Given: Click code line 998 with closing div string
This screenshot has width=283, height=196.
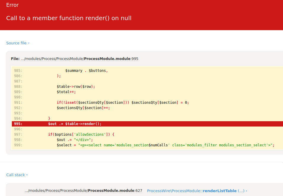Looking at the screenshot, I should pyautogui.click(x=75, y=140).
